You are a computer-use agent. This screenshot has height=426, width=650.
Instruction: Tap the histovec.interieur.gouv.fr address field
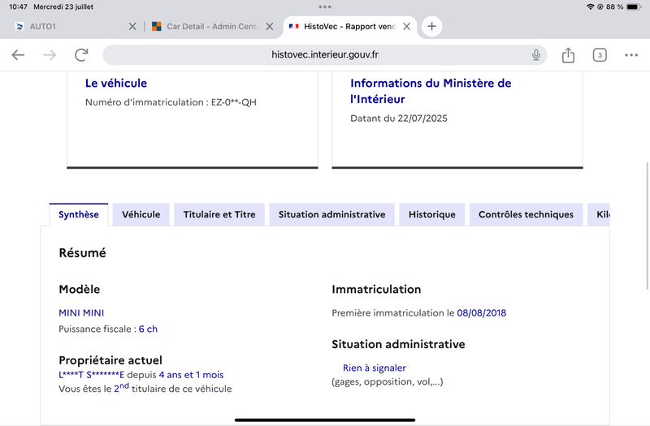325,55
